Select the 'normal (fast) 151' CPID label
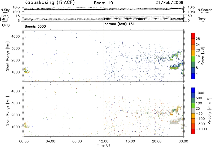Viewport: 212px width, 147px height. [x=120, y=24]
